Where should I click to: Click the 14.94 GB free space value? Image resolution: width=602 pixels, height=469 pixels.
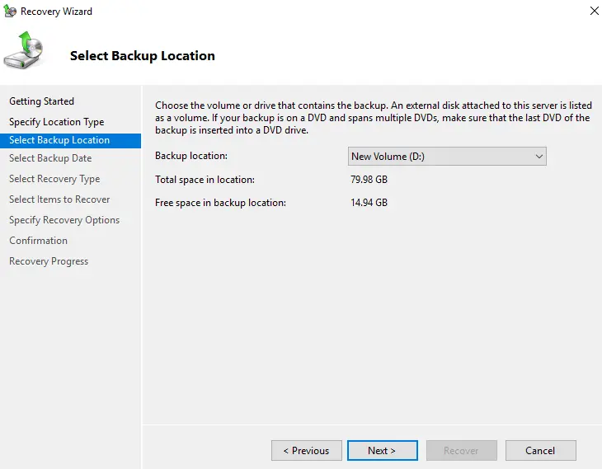coord(369,203)
